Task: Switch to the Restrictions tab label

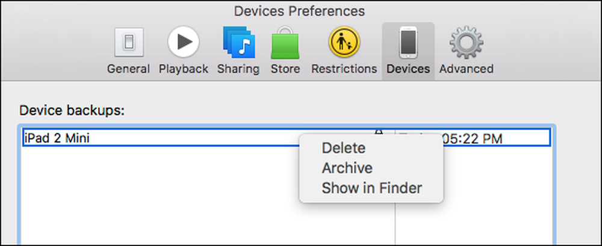Action: pos(344,69)
